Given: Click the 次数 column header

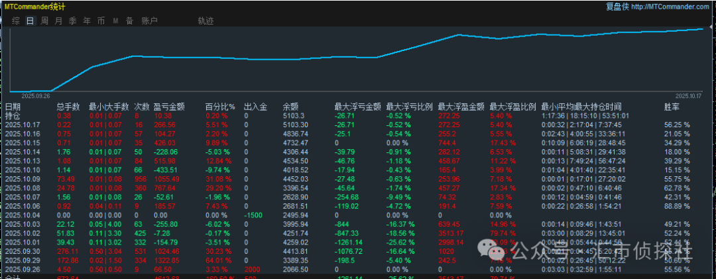Looking at the screenshot, I should (142, 107).
